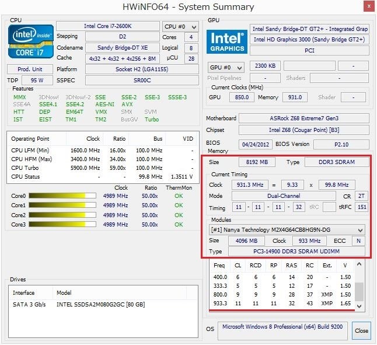Click the Core0 usage bar

coord(62,196)
